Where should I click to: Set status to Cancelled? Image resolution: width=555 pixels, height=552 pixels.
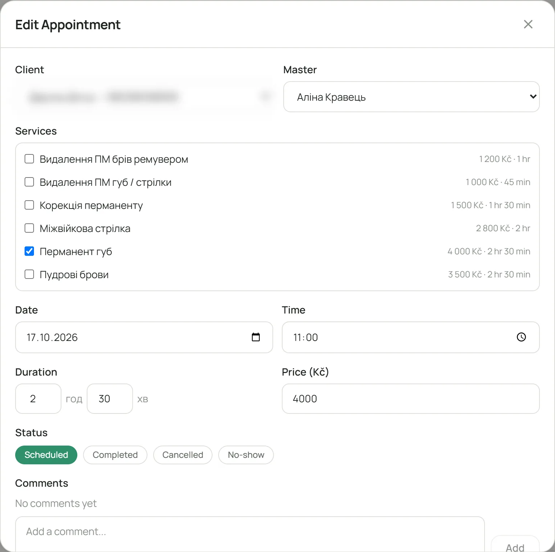tap(182, 455)
